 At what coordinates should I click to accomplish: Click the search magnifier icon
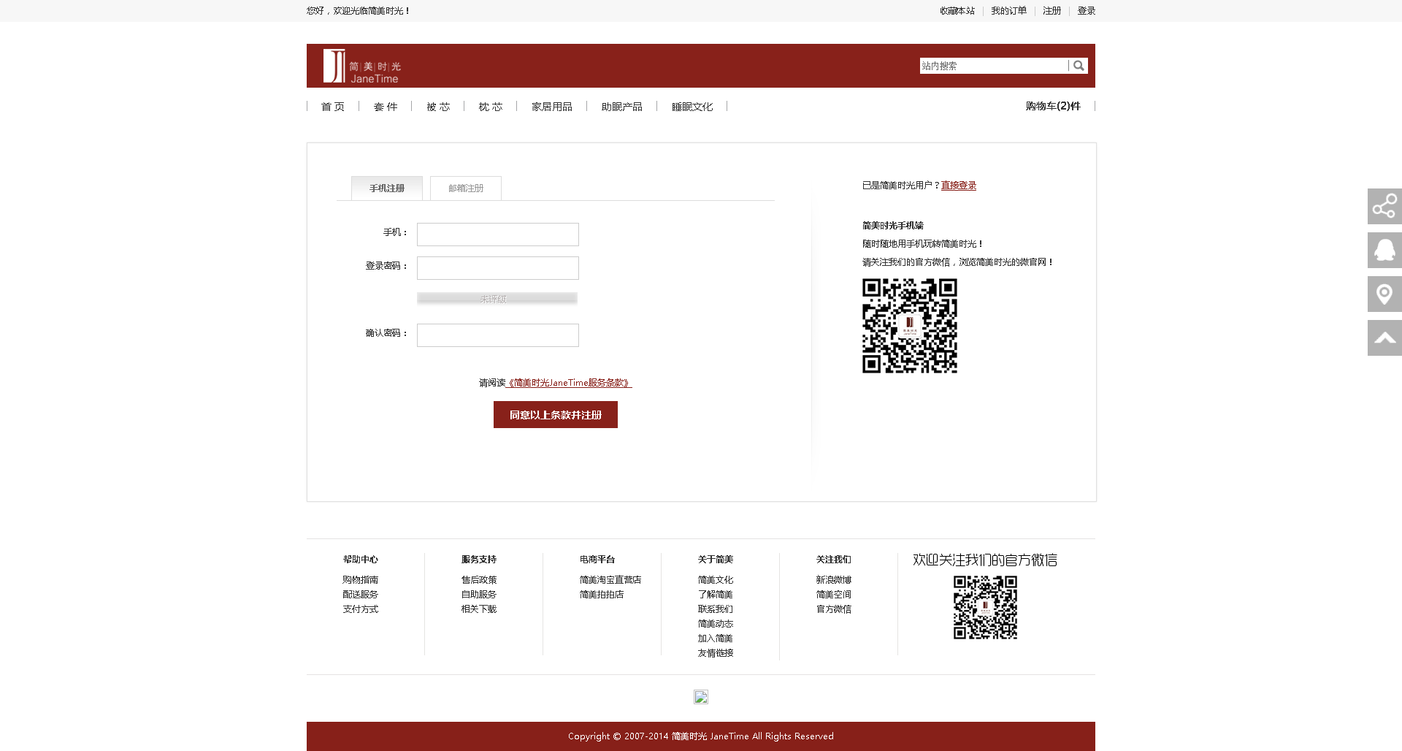tap(1079, 66)
